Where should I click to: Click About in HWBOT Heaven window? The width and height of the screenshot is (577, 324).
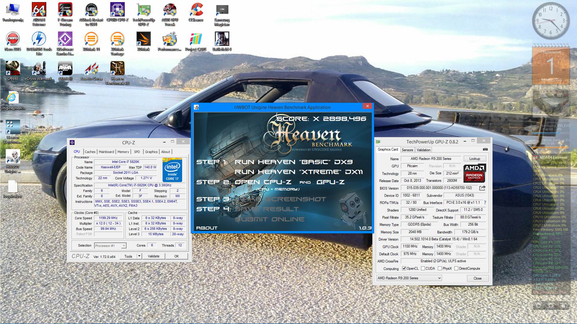(x=207, y=228)
